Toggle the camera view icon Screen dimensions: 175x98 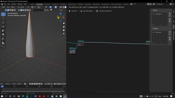click(x=64, y=30)
